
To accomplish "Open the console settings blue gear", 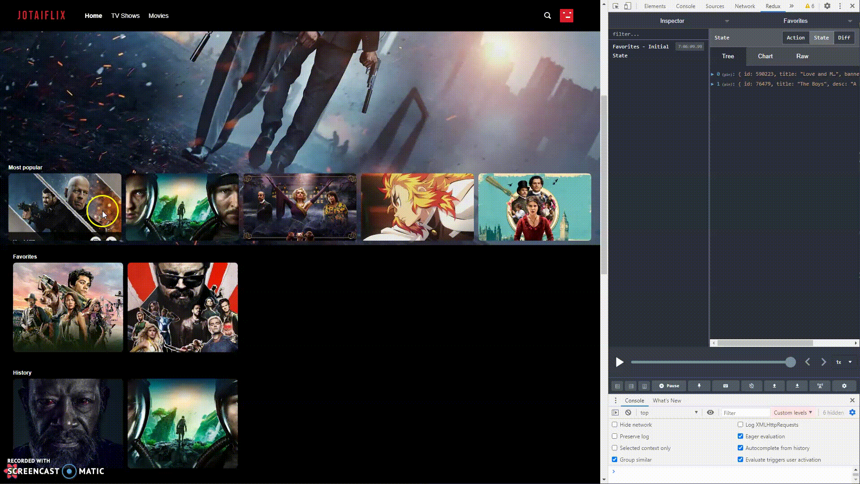I will pyautogui.click(x=852, y=413).
